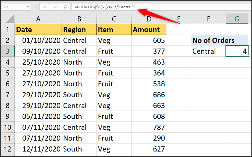Click the Cancel X formula icon

click(x=45, y=7)
